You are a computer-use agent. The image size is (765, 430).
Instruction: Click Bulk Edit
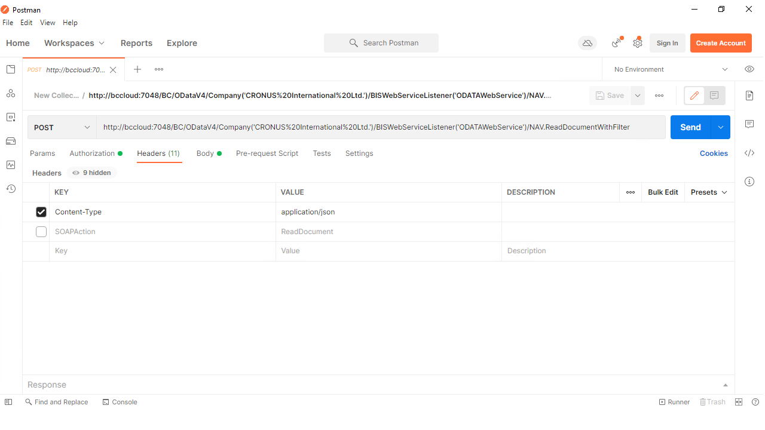[663, 192]
